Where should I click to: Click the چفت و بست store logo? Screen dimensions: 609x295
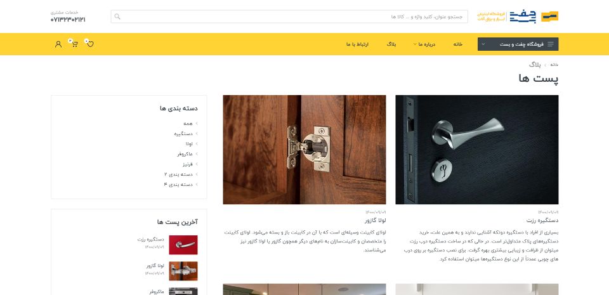(x=518, y=16)
